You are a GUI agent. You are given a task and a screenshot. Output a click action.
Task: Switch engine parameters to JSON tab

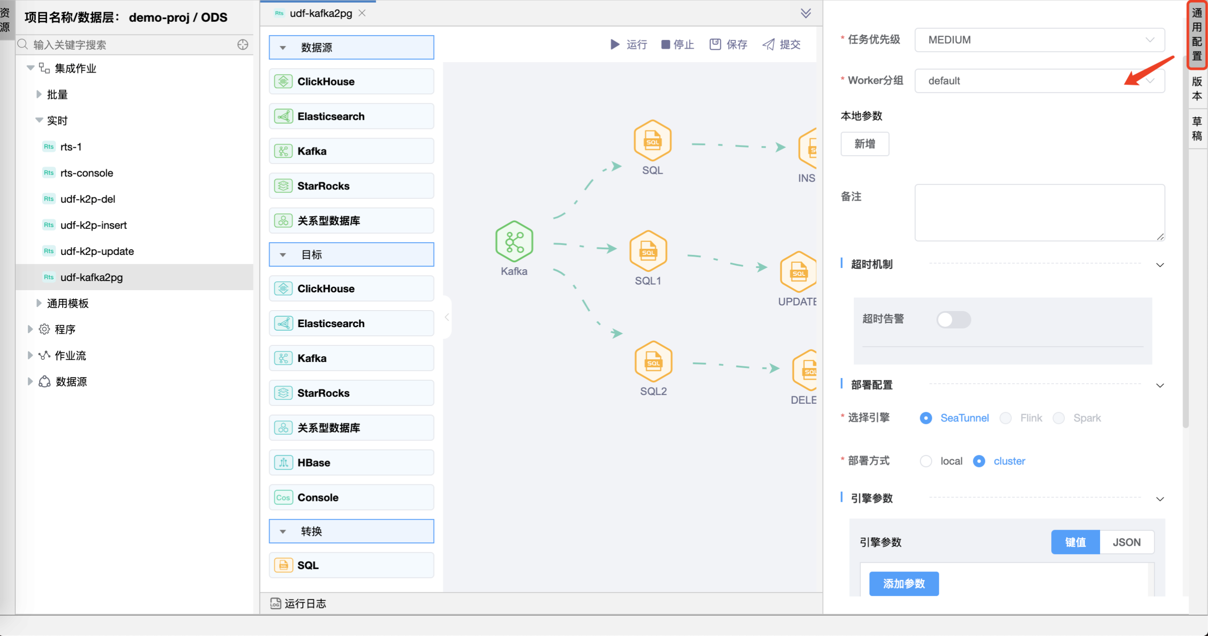[1126, 542]
